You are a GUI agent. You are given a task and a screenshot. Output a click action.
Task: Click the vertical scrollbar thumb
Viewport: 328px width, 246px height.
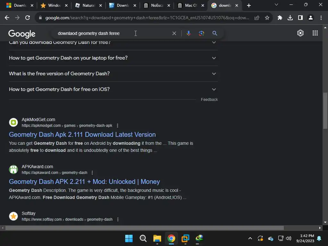click(325, 111)
